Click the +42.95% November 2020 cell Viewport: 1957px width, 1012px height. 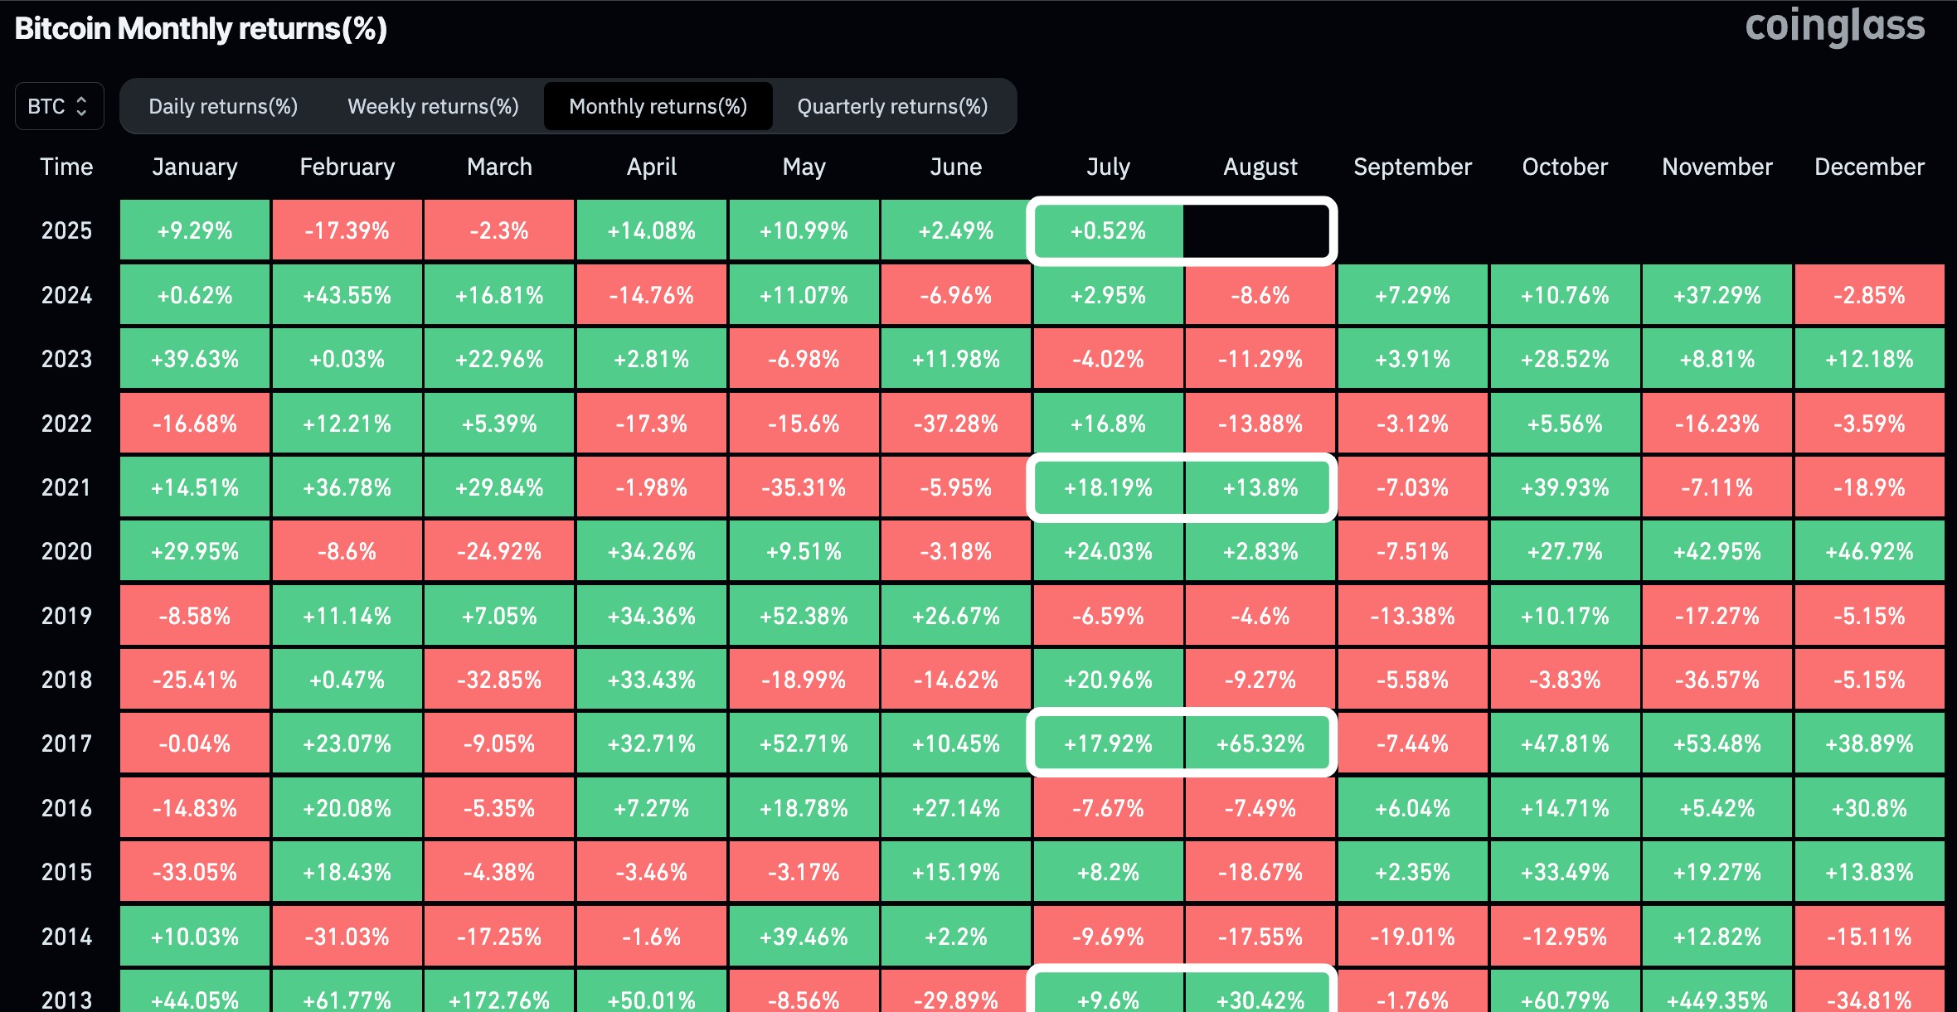[x=1717, y=550]
